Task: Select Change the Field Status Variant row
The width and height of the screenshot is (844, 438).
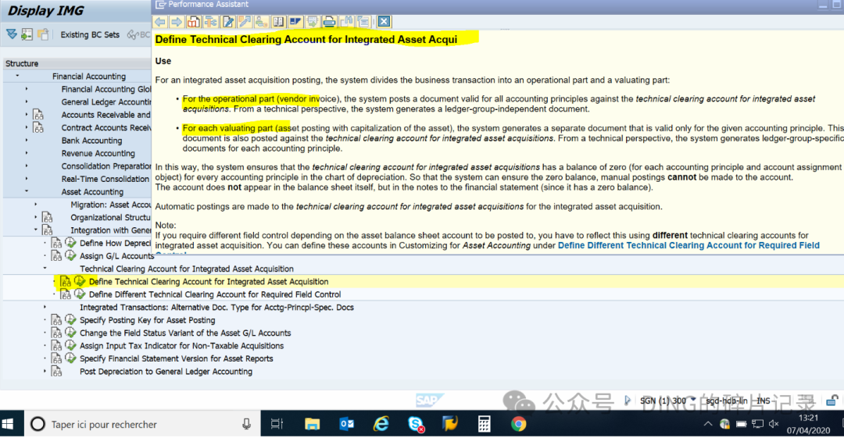Action: point(185,333)
